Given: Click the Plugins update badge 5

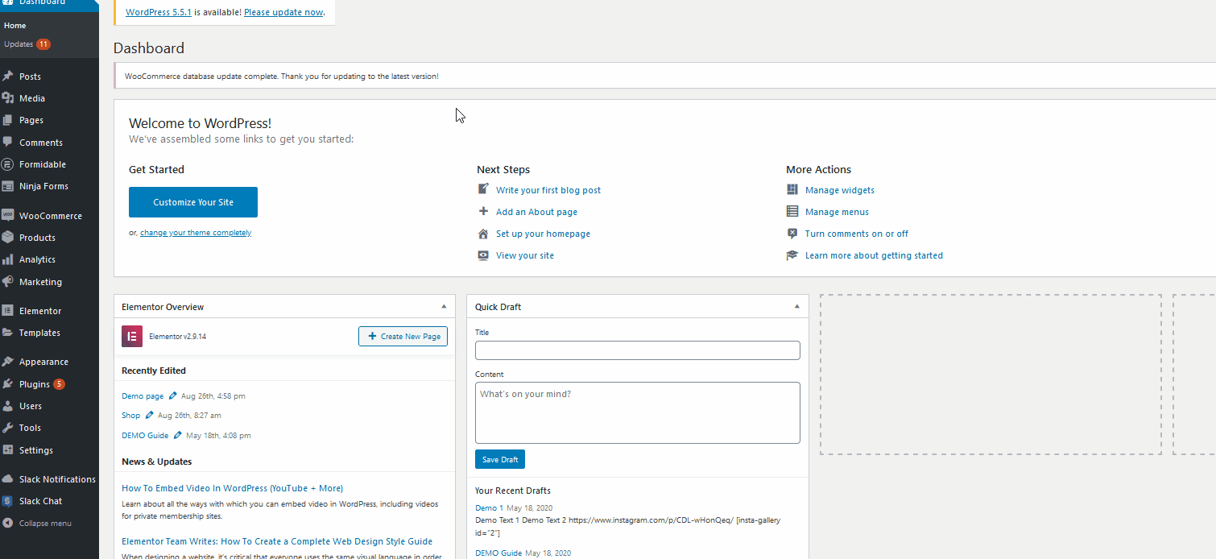Looking at the screenshot, I should (x=59, y=384).
